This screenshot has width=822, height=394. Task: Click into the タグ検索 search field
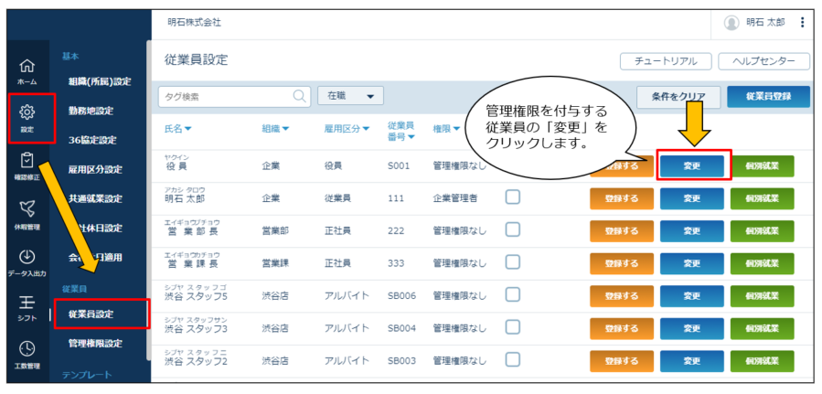click(x=227, y=96)
